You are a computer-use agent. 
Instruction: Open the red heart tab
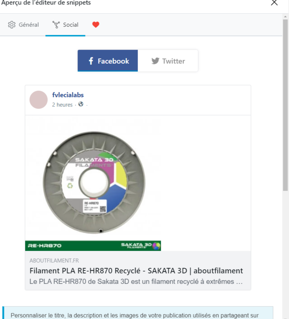(x=96, y=25)
